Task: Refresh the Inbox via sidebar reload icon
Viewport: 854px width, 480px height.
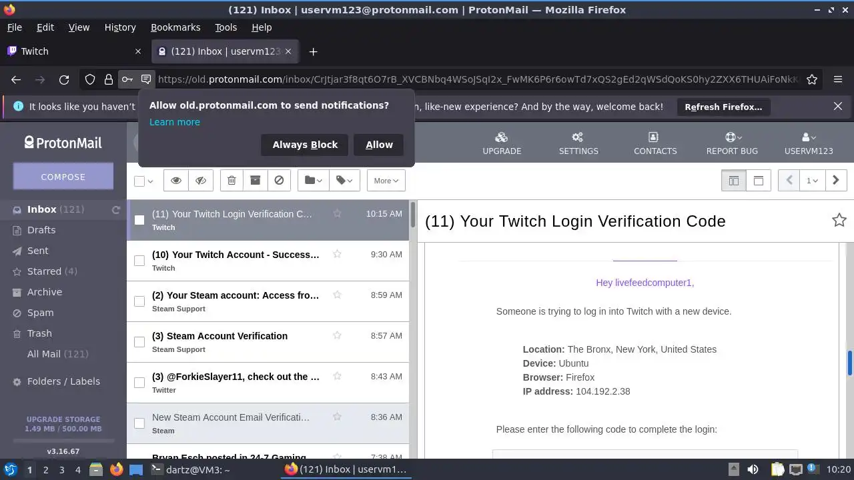Action: 116,209
